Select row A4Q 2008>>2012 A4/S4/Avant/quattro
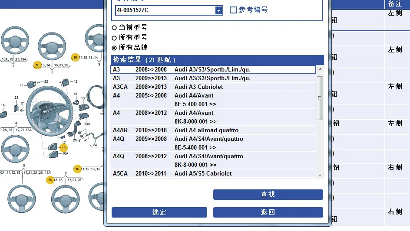 click(x=213, y=160)
